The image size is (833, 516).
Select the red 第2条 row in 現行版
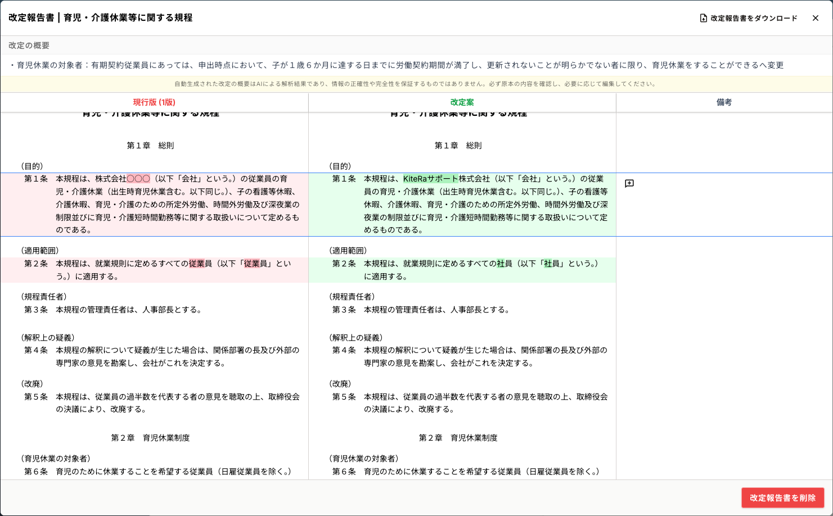[x=154, y=270]
